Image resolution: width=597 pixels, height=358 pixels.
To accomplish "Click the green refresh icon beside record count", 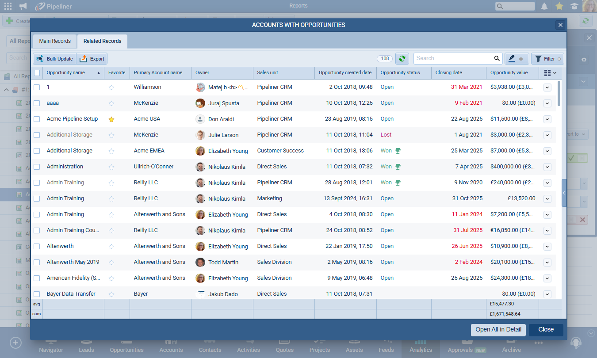I will click(402, 58).
